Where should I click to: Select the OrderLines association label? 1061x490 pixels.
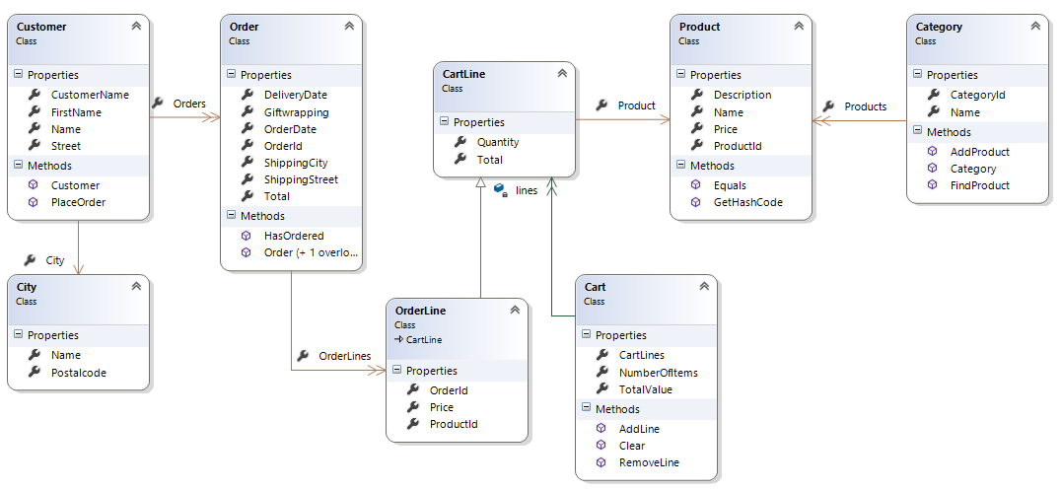(x=345, y=356)
